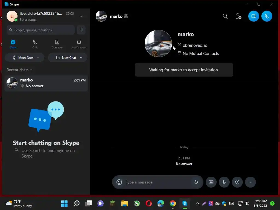Open the taskbar clock and date

[x=260, y=203]
